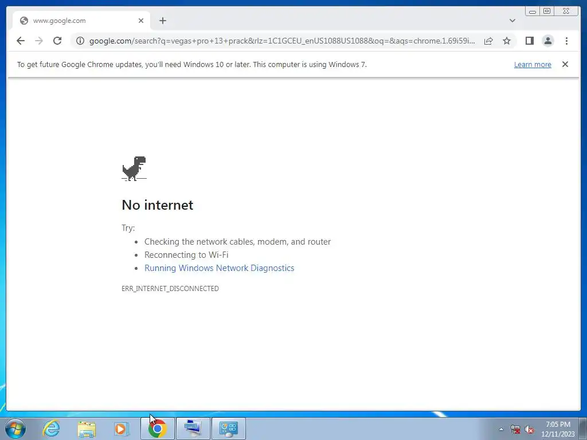This screenshot has height=440, width=587.
Task: Open a new tab with plus button
Action: coord(162,21)
